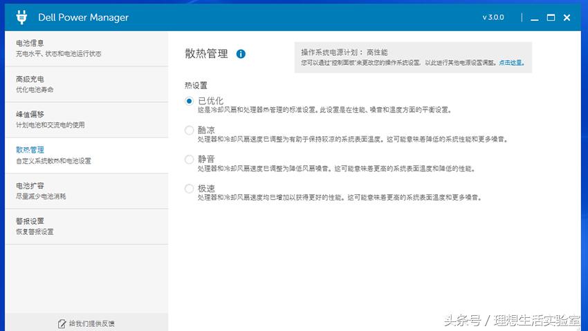Click the 极速 option description text
Viewport: 588px width, 331px height.
click(x=340, y=198)
